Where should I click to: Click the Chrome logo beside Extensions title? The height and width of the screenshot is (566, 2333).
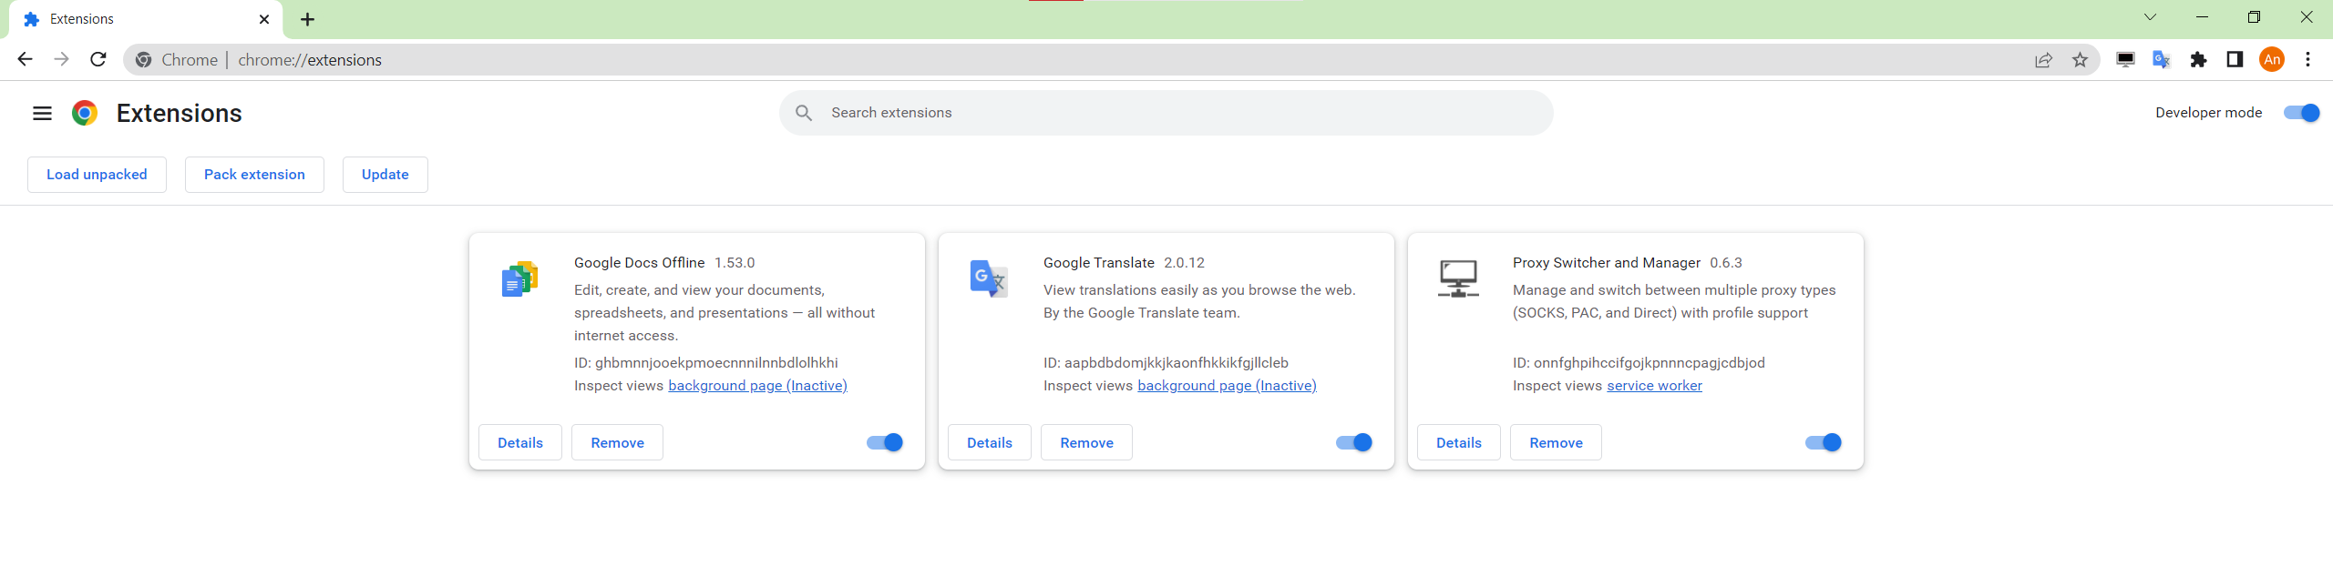tap(85, 113)
